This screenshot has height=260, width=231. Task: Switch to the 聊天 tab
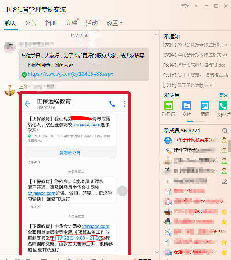coord(11,23)
